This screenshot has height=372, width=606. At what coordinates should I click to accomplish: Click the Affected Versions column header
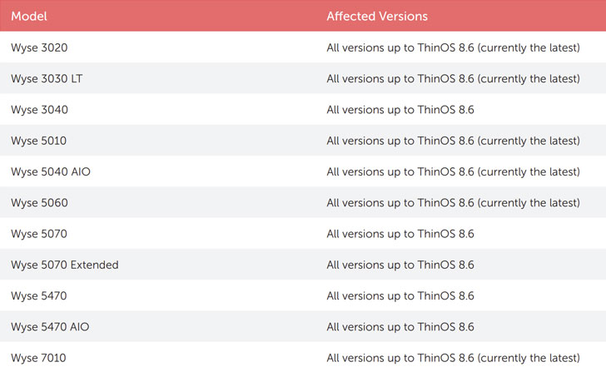coord(377,16)
